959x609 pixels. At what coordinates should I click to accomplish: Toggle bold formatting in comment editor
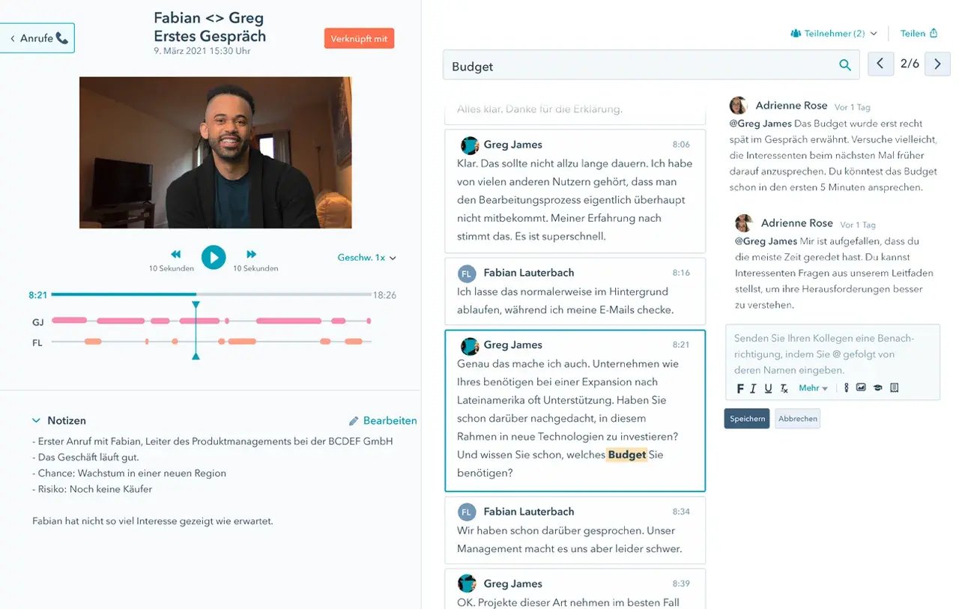click(740, 388)
